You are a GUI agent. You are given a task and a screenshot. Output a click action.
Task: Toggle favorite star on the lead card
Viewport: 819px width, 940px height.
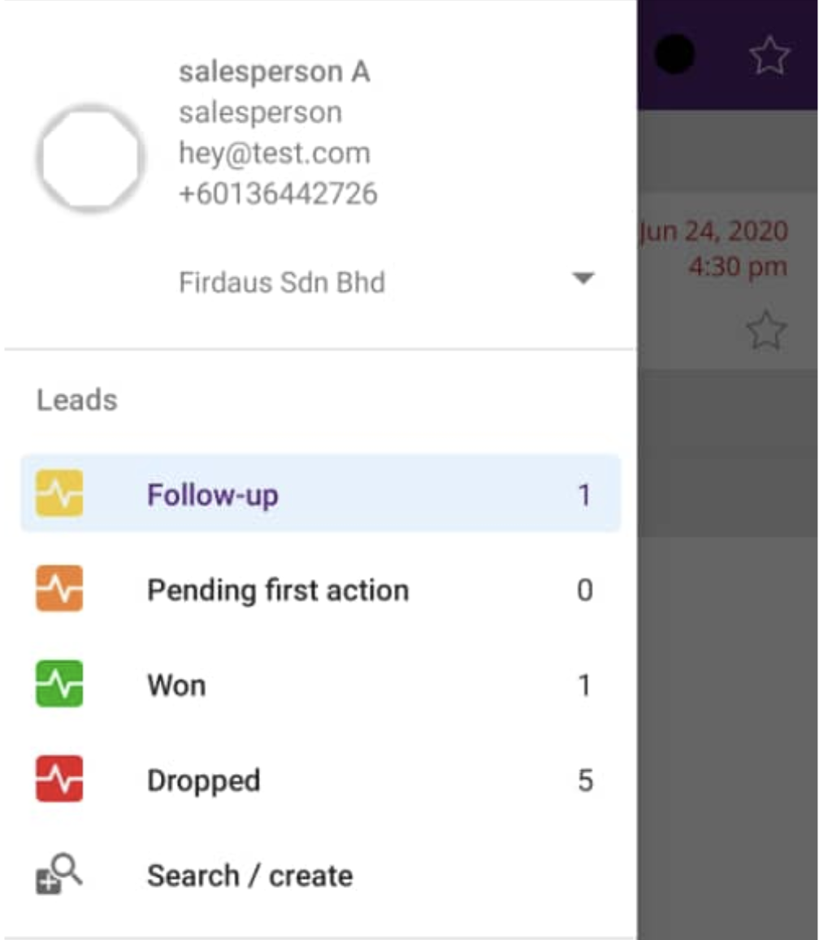pyautogui.click(x=766, y=332)
